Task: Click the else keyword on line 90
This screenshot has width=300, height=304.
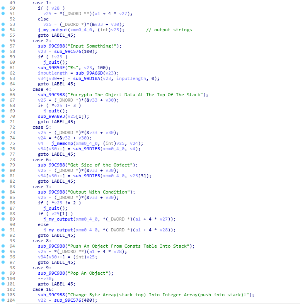Action: tap(43, 224)
